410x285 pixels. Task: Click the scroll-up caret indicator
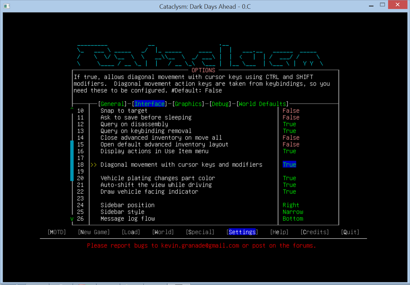[x=72, y=109]
